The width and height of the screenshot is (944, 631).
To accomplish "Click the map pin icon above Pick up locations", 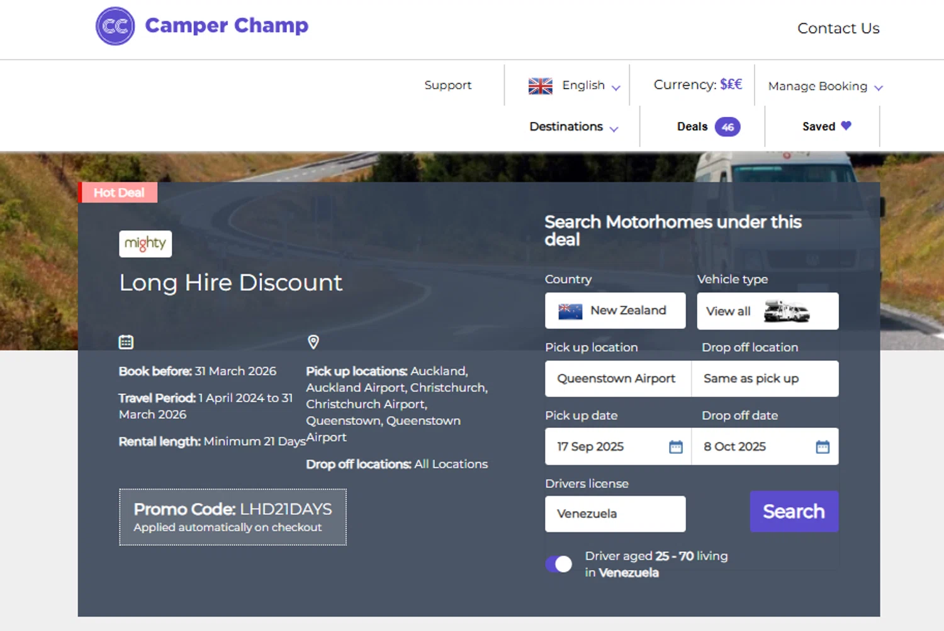I will [313, 342].
